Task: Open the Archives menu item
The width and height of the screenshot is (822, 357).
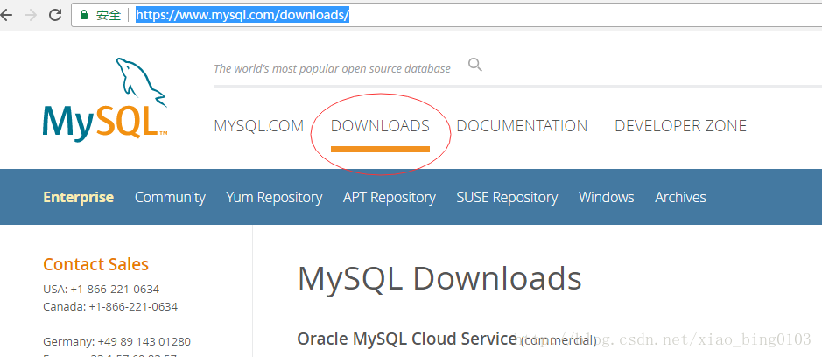Action: pos(680,197)
